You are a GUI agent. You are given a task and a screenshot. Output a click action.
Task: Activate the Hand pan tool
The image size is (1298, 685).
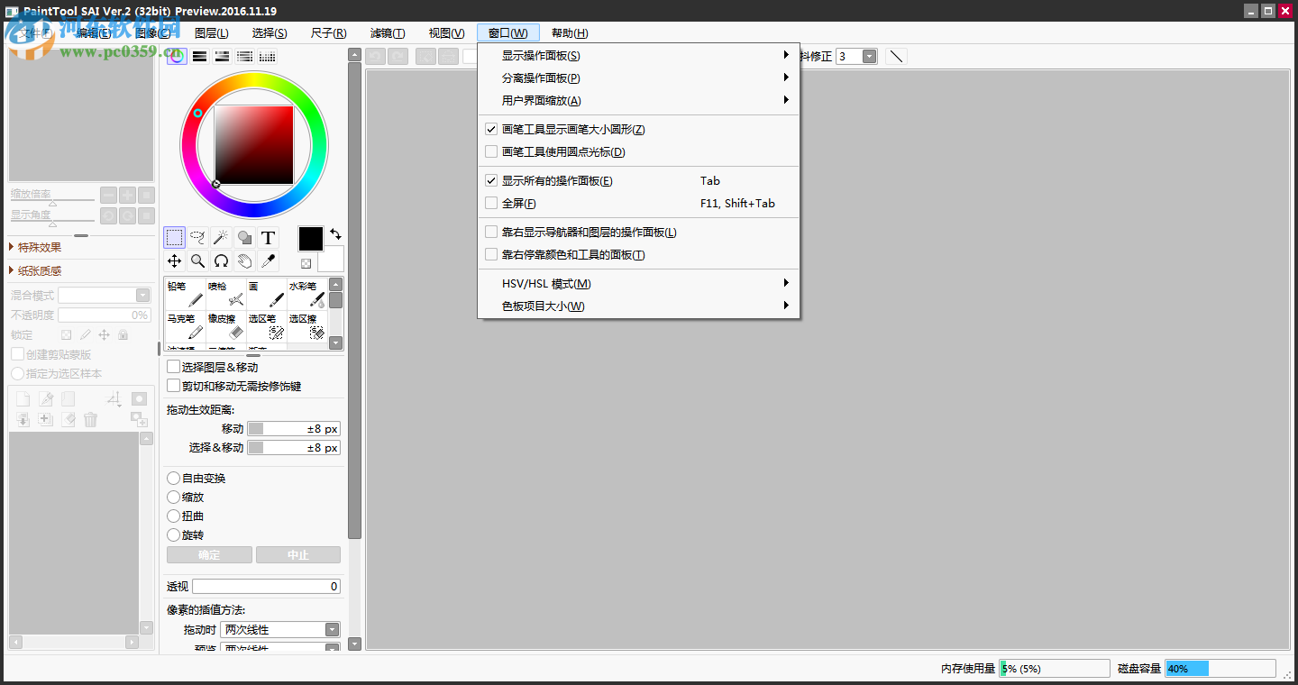(x=244, y=261)
